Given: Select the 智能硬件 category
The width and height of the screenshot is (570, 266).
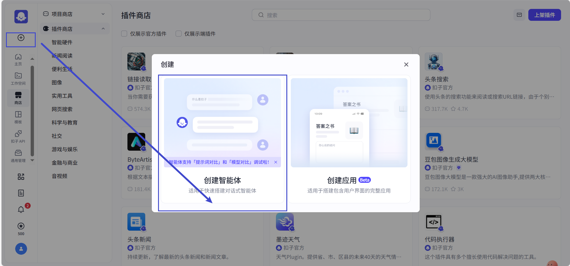Looking at the screenshot, I should click(x=62, y=42).
